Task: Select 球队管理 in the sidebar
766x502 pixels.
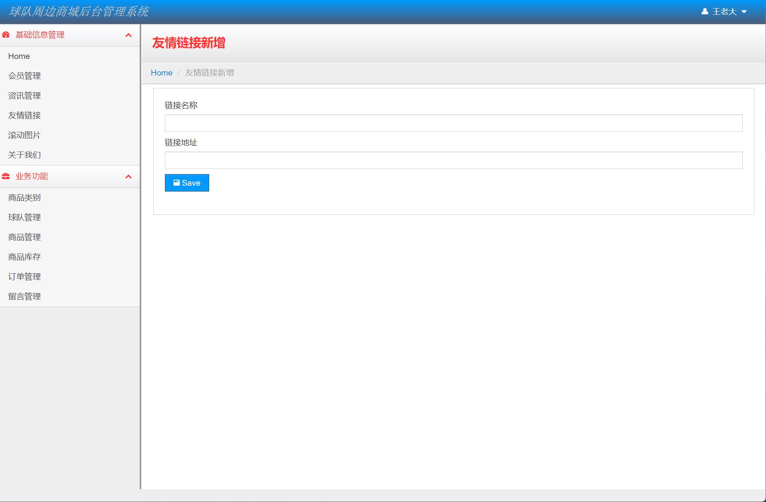Action: coord(24,217)
